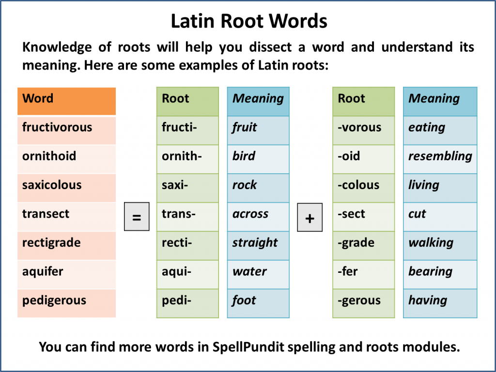Click the meaning 'walking' cell
Image resolution: width=496 pixels, height=372 pixels.
tap(440, 243)
